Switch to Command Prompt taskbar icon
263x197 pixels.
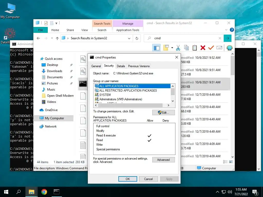pos(56,192)
